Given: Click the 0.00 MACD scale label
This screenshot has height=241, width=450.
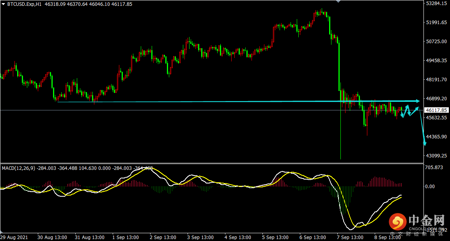Looking at the screenshot, I should pos(430,187).
